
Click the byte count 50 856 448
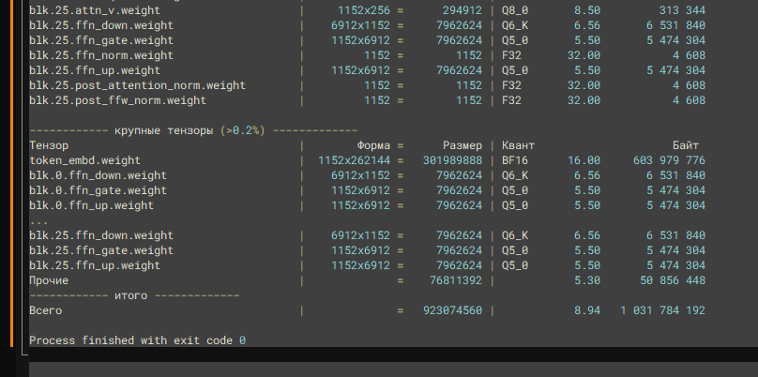(x=673, y=280)
